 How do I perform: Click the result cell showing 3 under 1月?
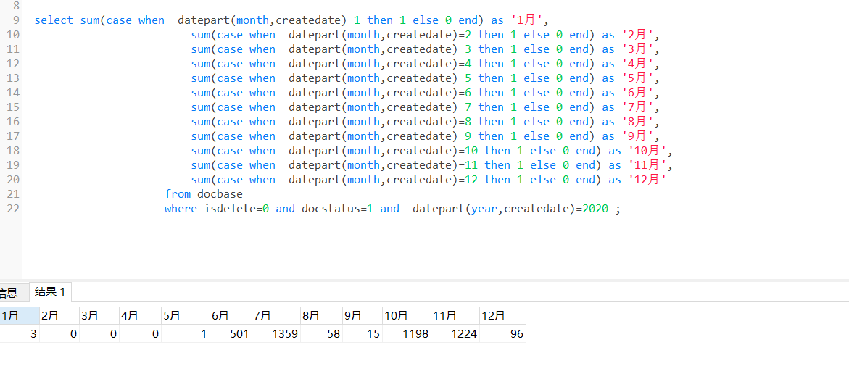pos(20,334)
